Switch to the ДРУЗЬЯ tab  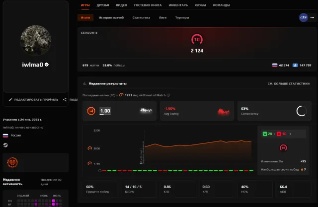[103, 5]
